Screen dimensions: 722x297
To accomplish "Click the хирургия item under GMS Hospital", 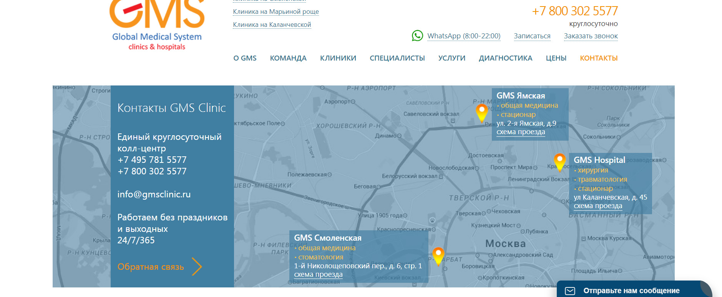I will click(593, 170).
